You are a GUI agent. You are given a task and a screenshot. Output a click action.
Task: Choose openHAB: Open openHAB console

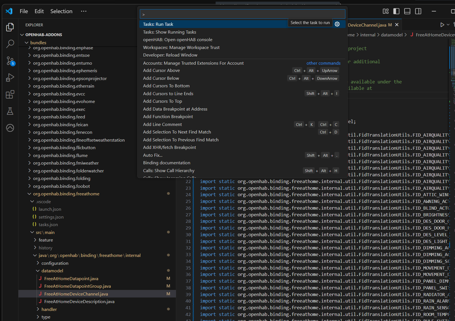(242, 39)
